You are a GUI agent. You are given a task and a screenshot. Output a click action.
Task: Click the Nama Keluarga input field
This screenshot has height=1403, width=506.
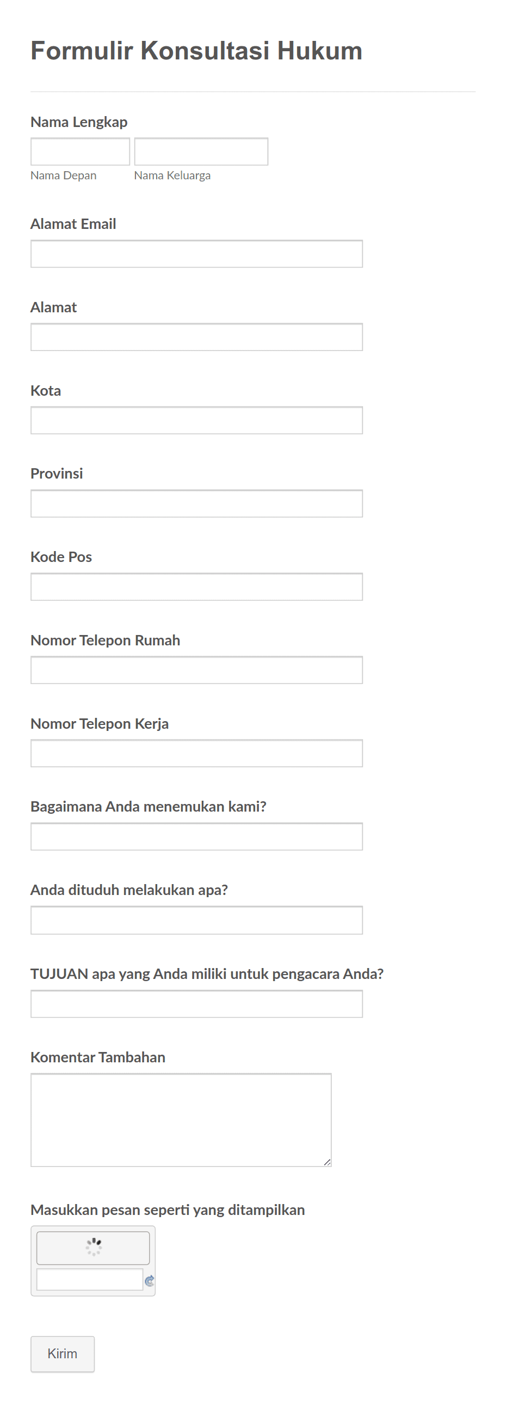pos(200,151)
